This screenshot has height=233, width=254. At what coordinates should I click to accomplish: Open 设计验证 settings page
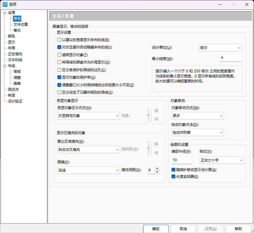(x=15, y=101)
